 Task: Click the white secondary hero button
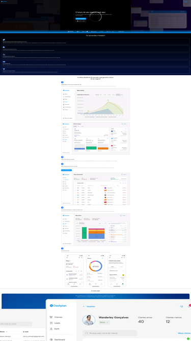[80, 21]
